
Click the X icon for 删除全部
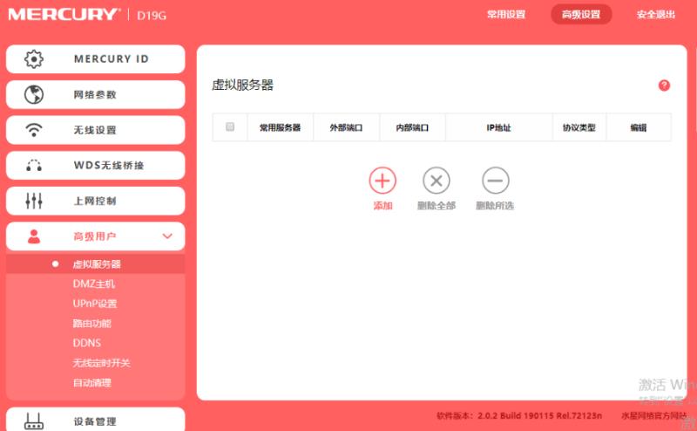(x=436, y=181)
